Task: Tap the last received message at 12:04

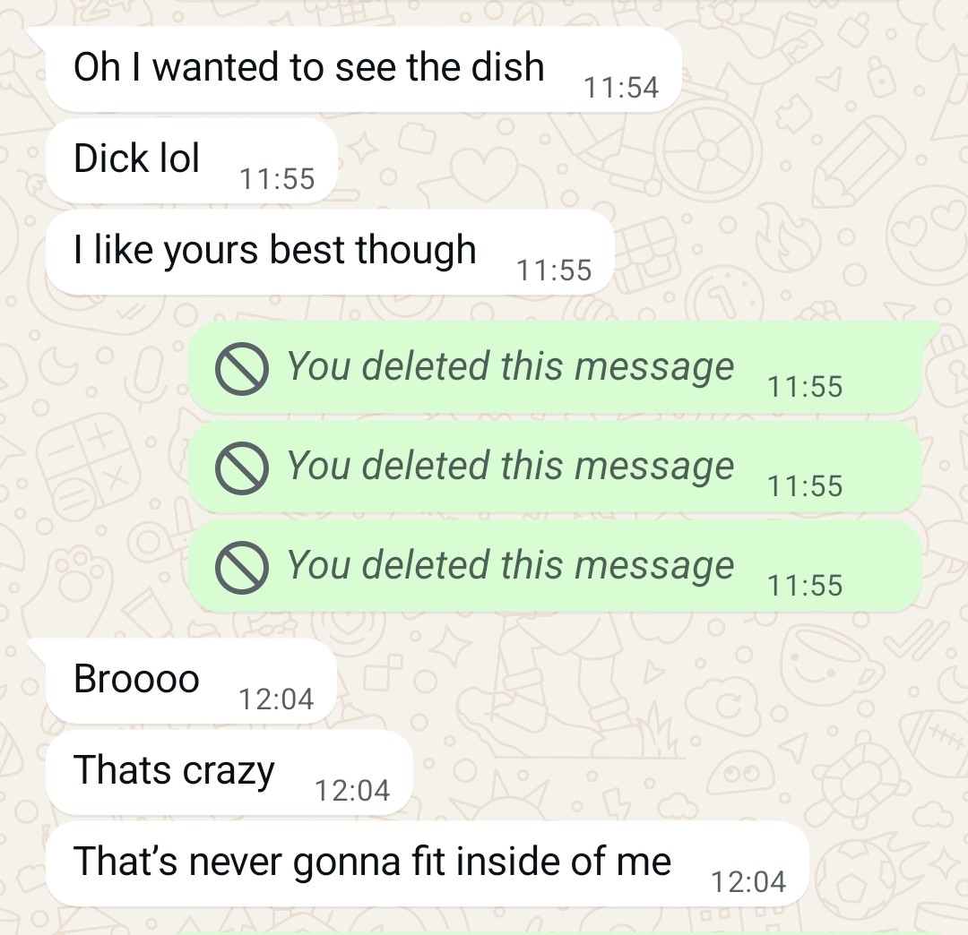Action: [x=427, y=863]
